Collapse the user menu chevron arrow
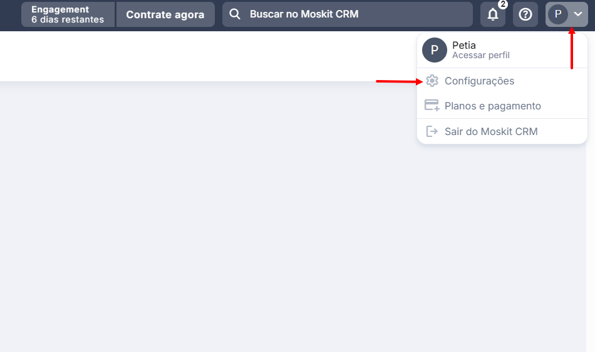595x352 pixels. point(578,14)
